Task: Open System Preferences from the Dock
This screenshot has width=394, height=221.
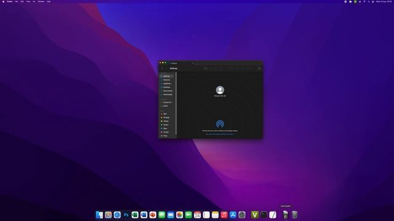Action: tap(242, 215)
